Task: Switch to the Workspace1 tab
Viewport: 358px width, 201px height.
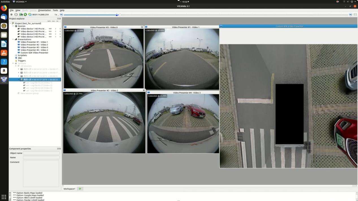Action: coord(70,189)
